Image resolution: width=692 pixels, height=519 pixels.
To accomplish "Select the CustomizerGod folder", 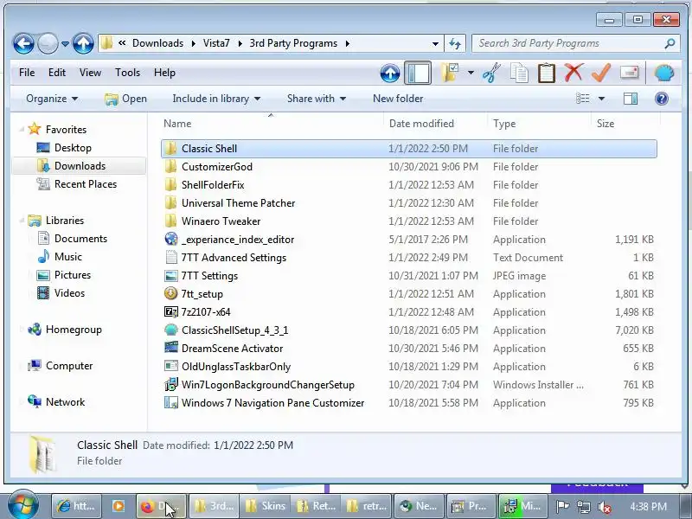I will 408,167.
